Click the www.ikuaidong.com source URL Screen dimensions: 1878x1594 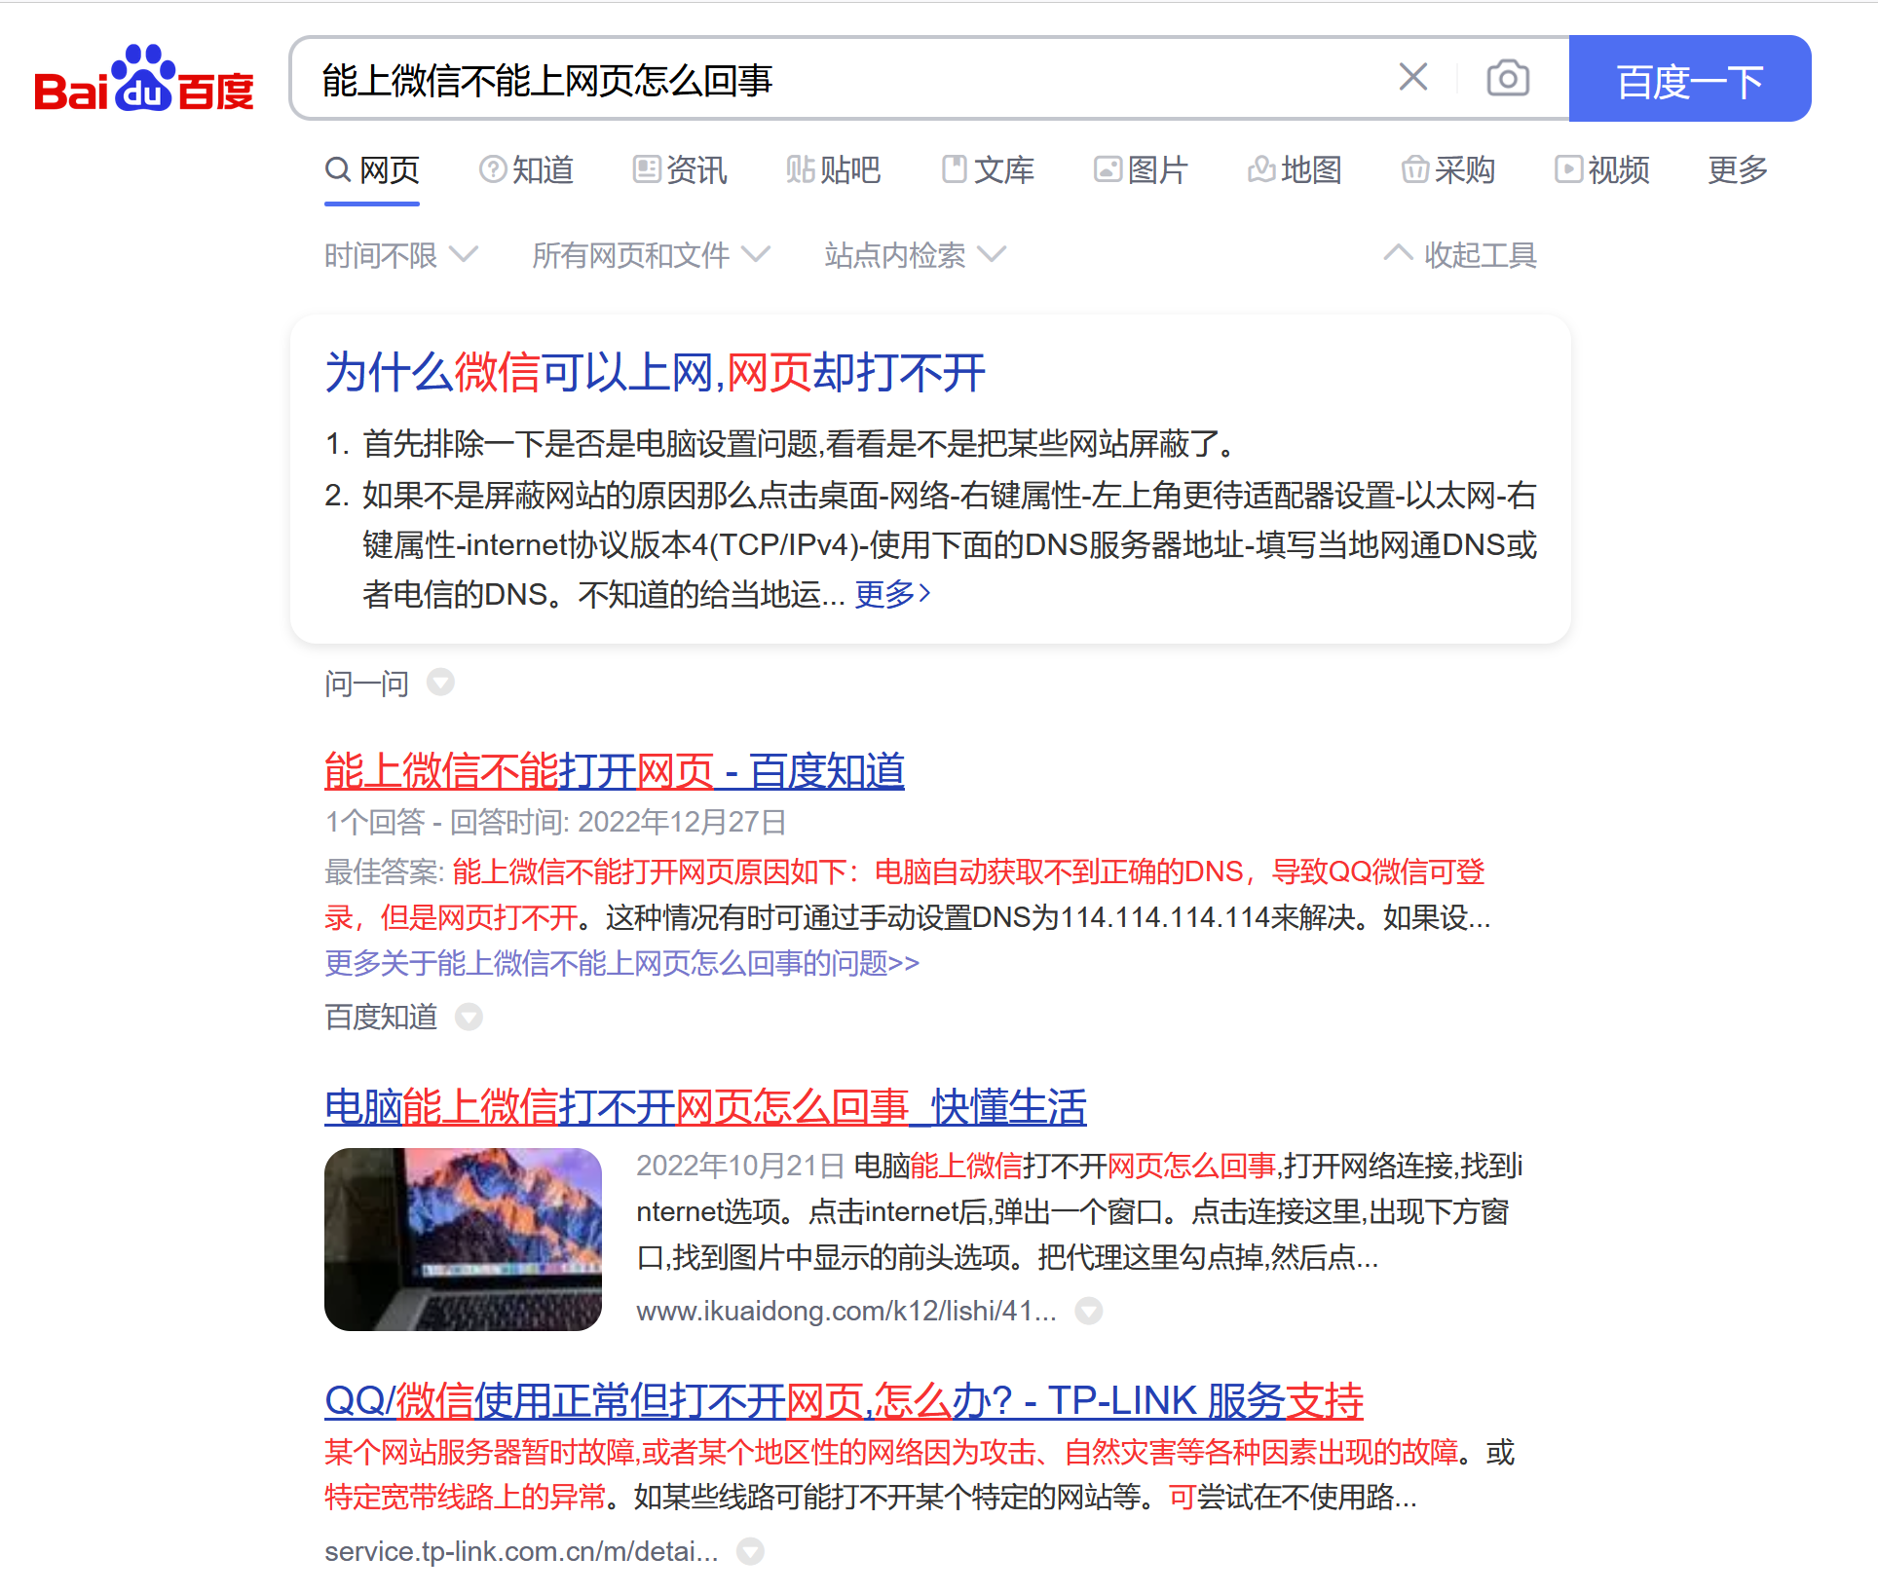846,1311
